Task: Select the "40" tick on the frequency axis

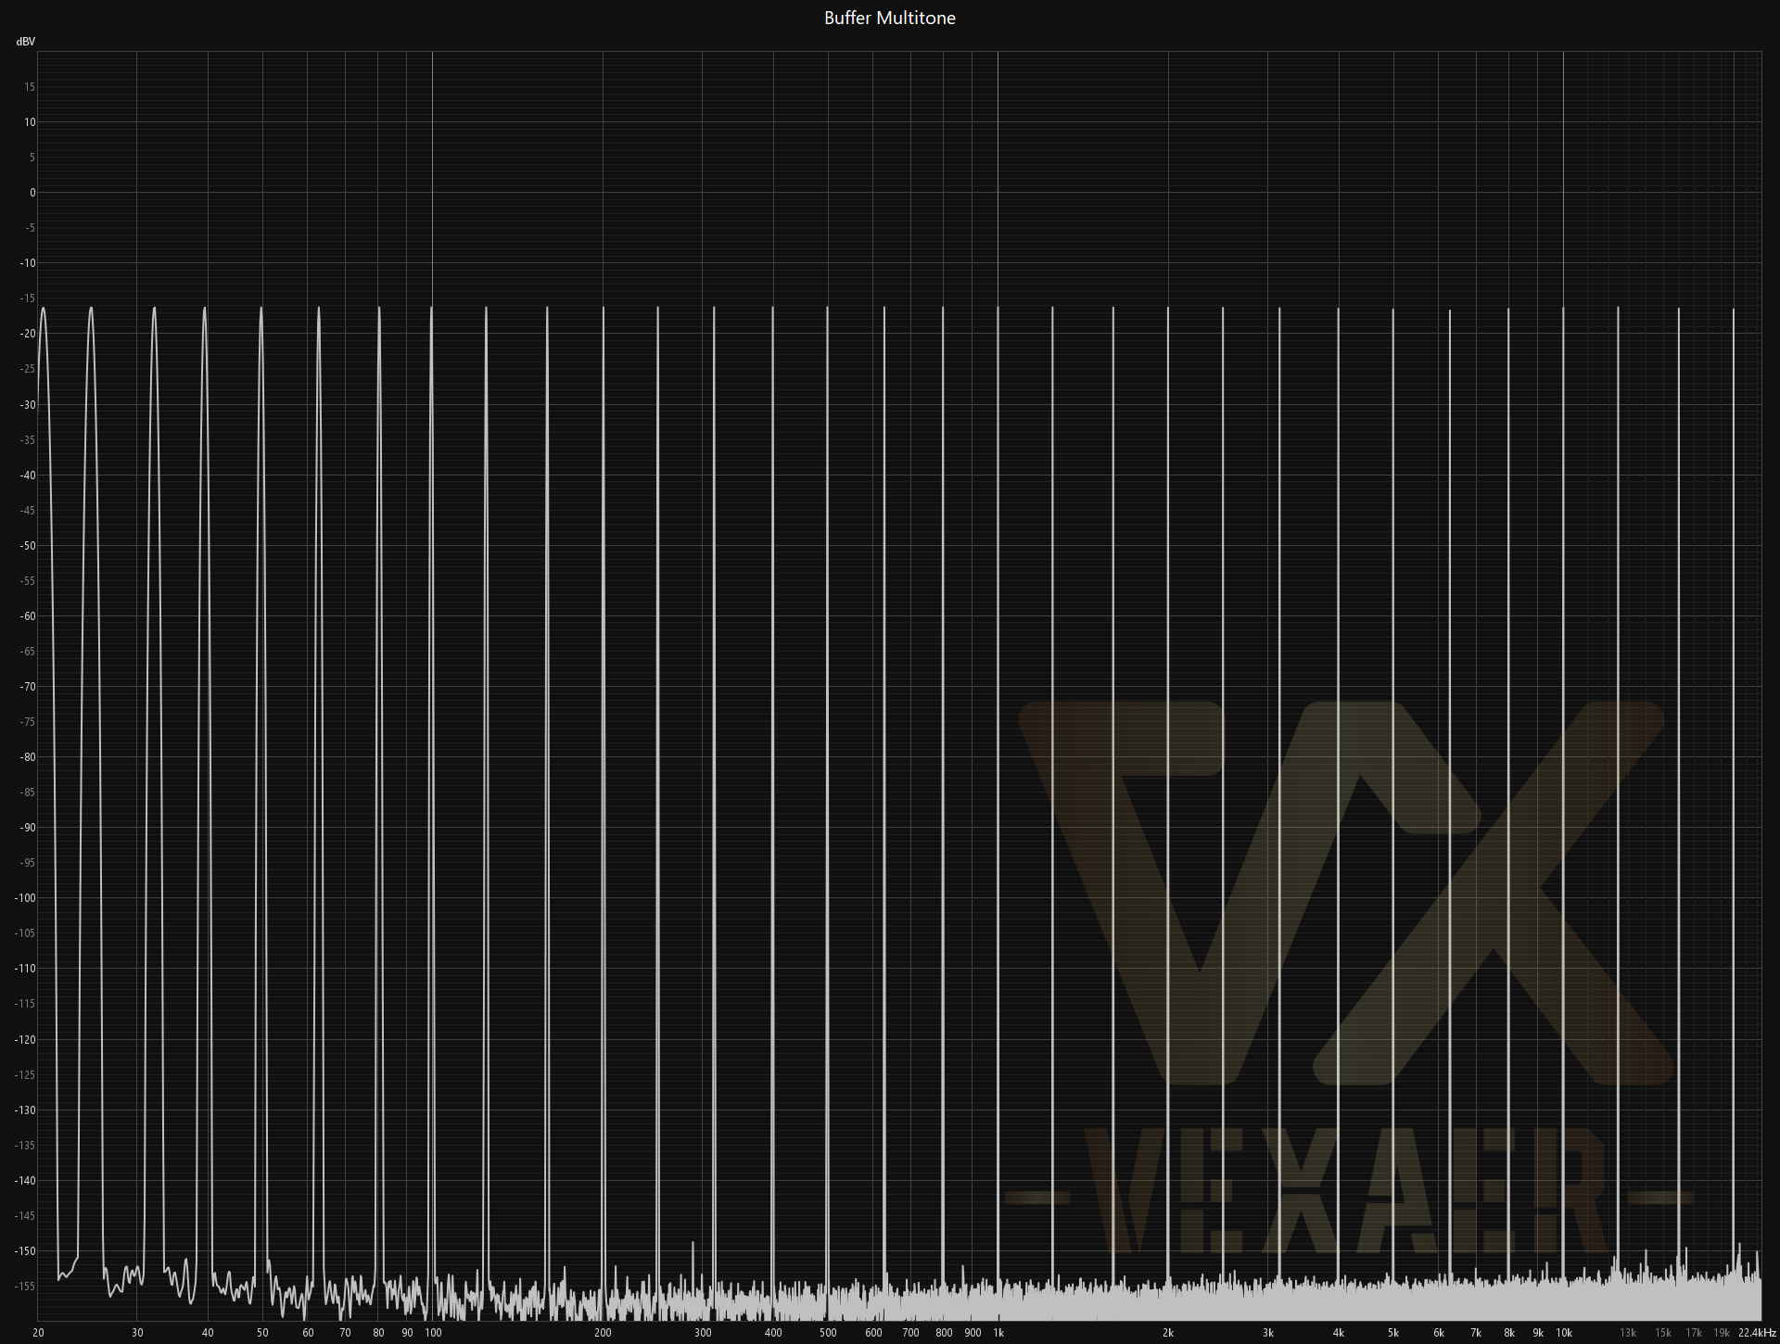Action: click(208, 1333)
